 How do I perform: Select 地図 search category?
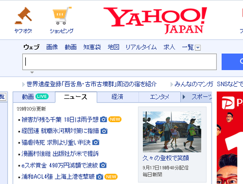(113, 47)
